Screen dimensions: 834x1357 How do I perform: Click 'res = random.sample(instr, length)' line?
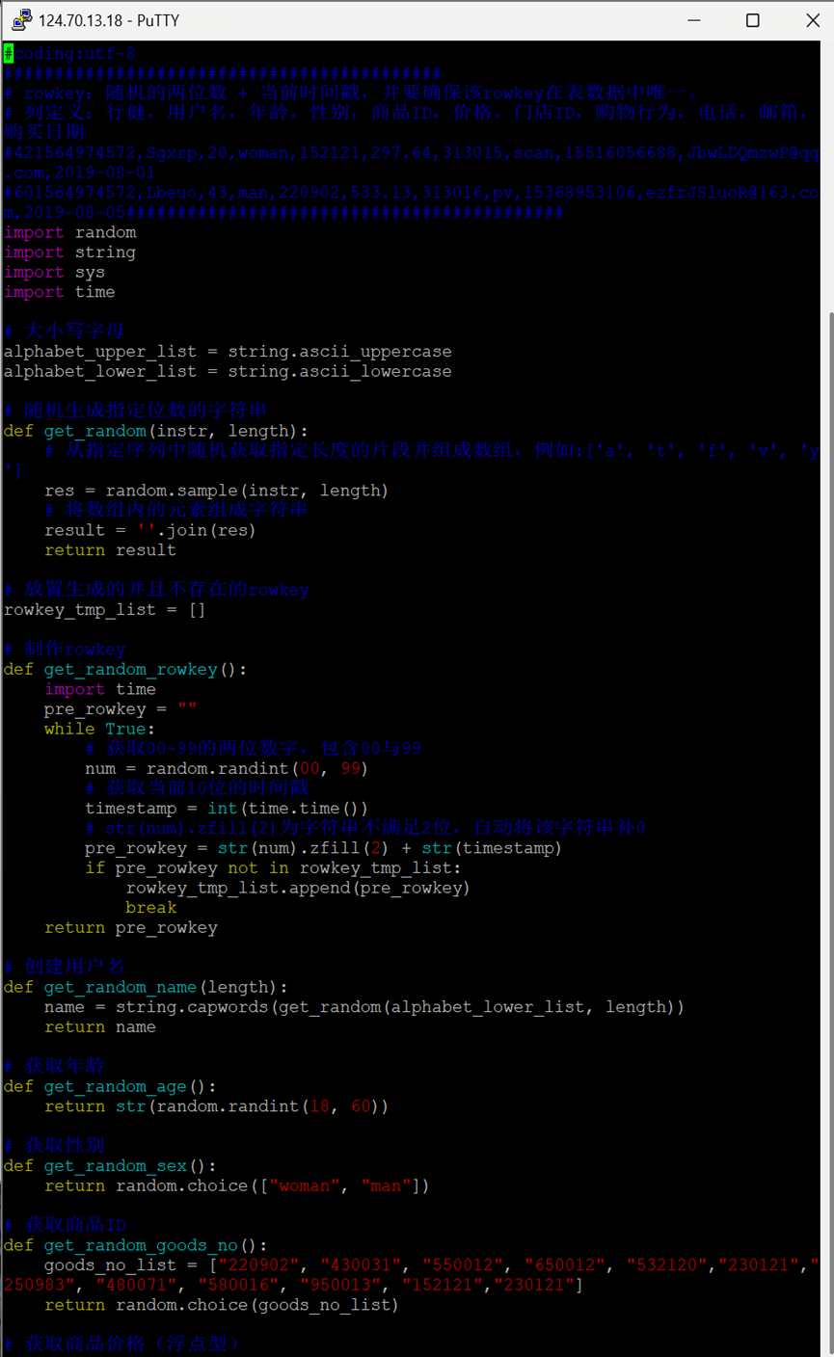tap(217, 491)
